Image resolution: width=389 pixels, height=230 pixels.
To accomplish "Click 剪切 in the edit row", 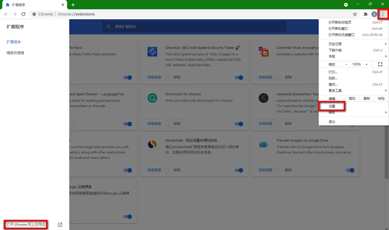I will [352, 98].
